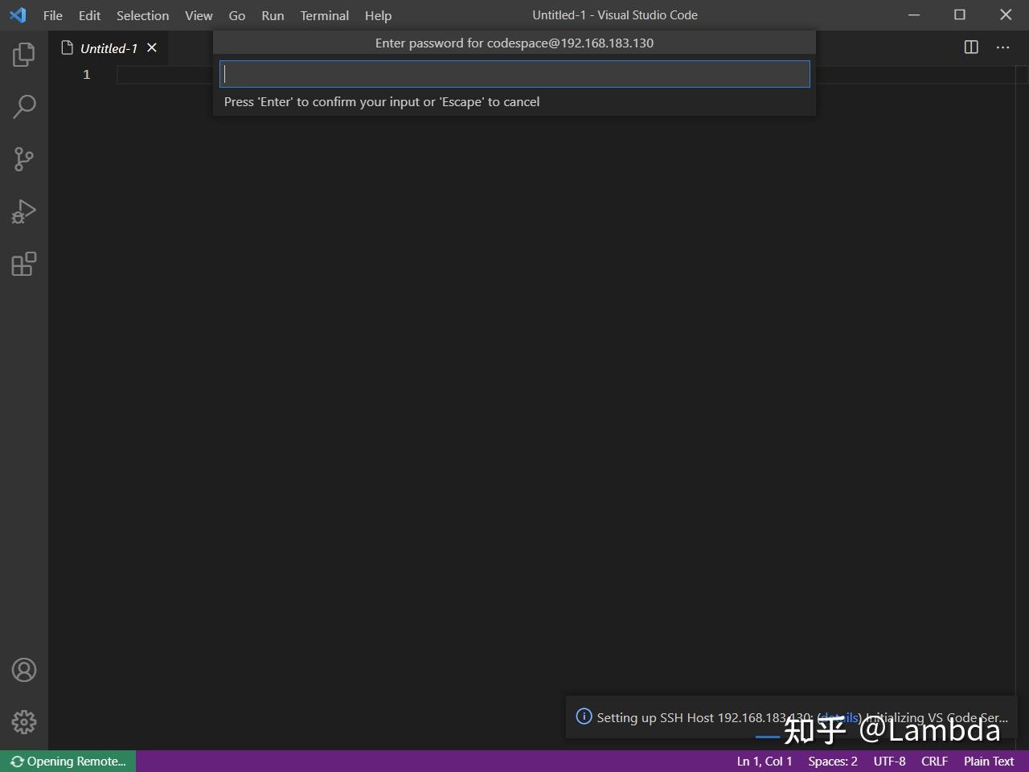1029x772 pixels.
Task: Change encoding via UTF-8 status item
Action: click(x=889, y=761)
